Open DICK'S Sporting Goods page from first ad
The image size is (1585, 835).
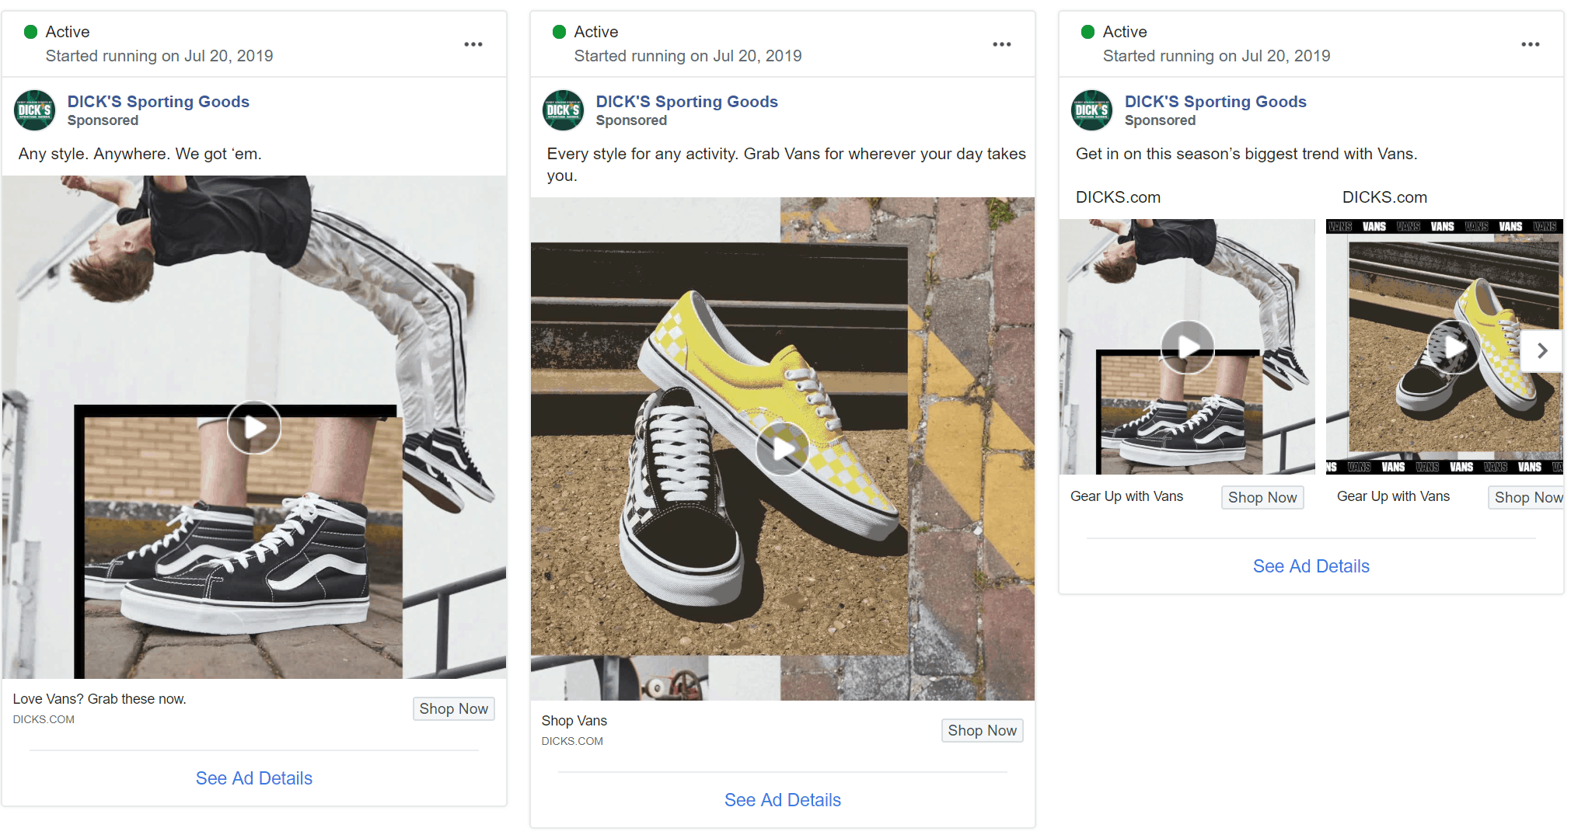pyautogui.click(x=159, y=102)
